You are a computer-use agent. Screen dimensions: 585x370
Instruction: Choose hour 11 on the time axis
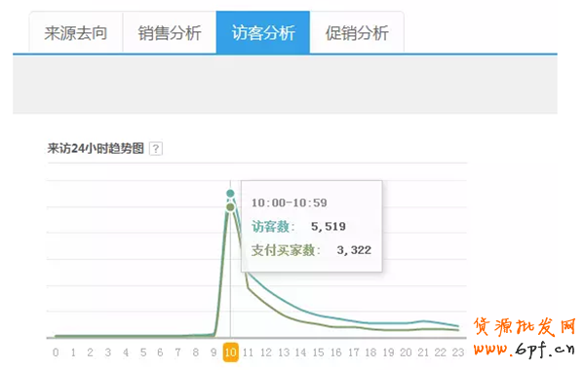click(248, 352)
